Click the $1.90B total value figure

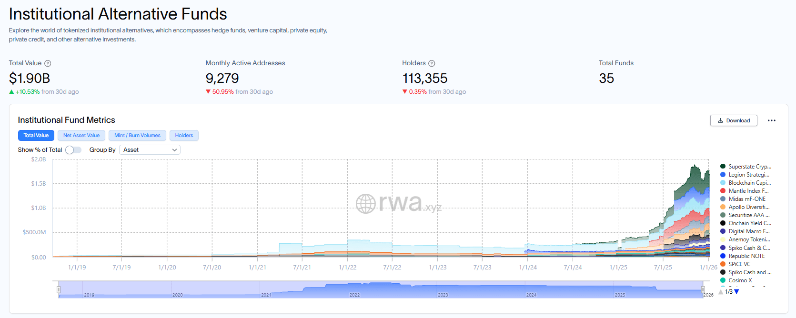click(30, 78)
